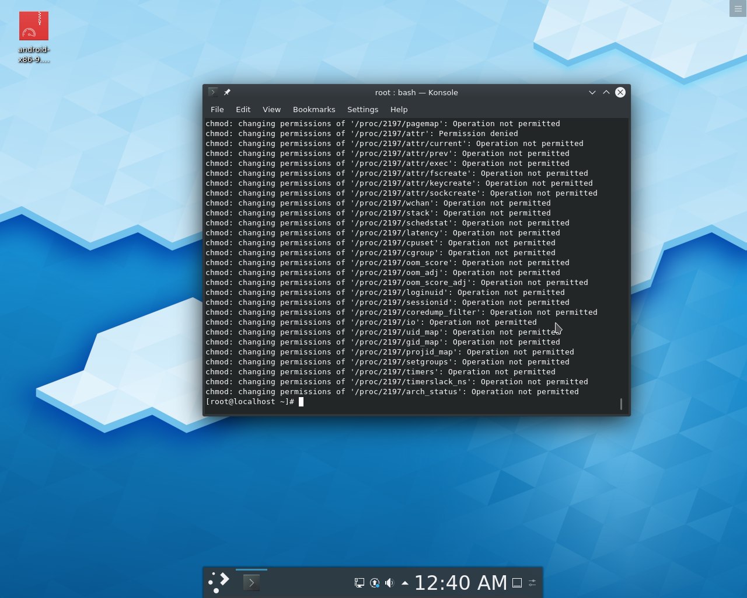This screenshot has width=747, height=598.
Task: Click the [root@localhost ~]# prompt line
Action: [254, 402]
